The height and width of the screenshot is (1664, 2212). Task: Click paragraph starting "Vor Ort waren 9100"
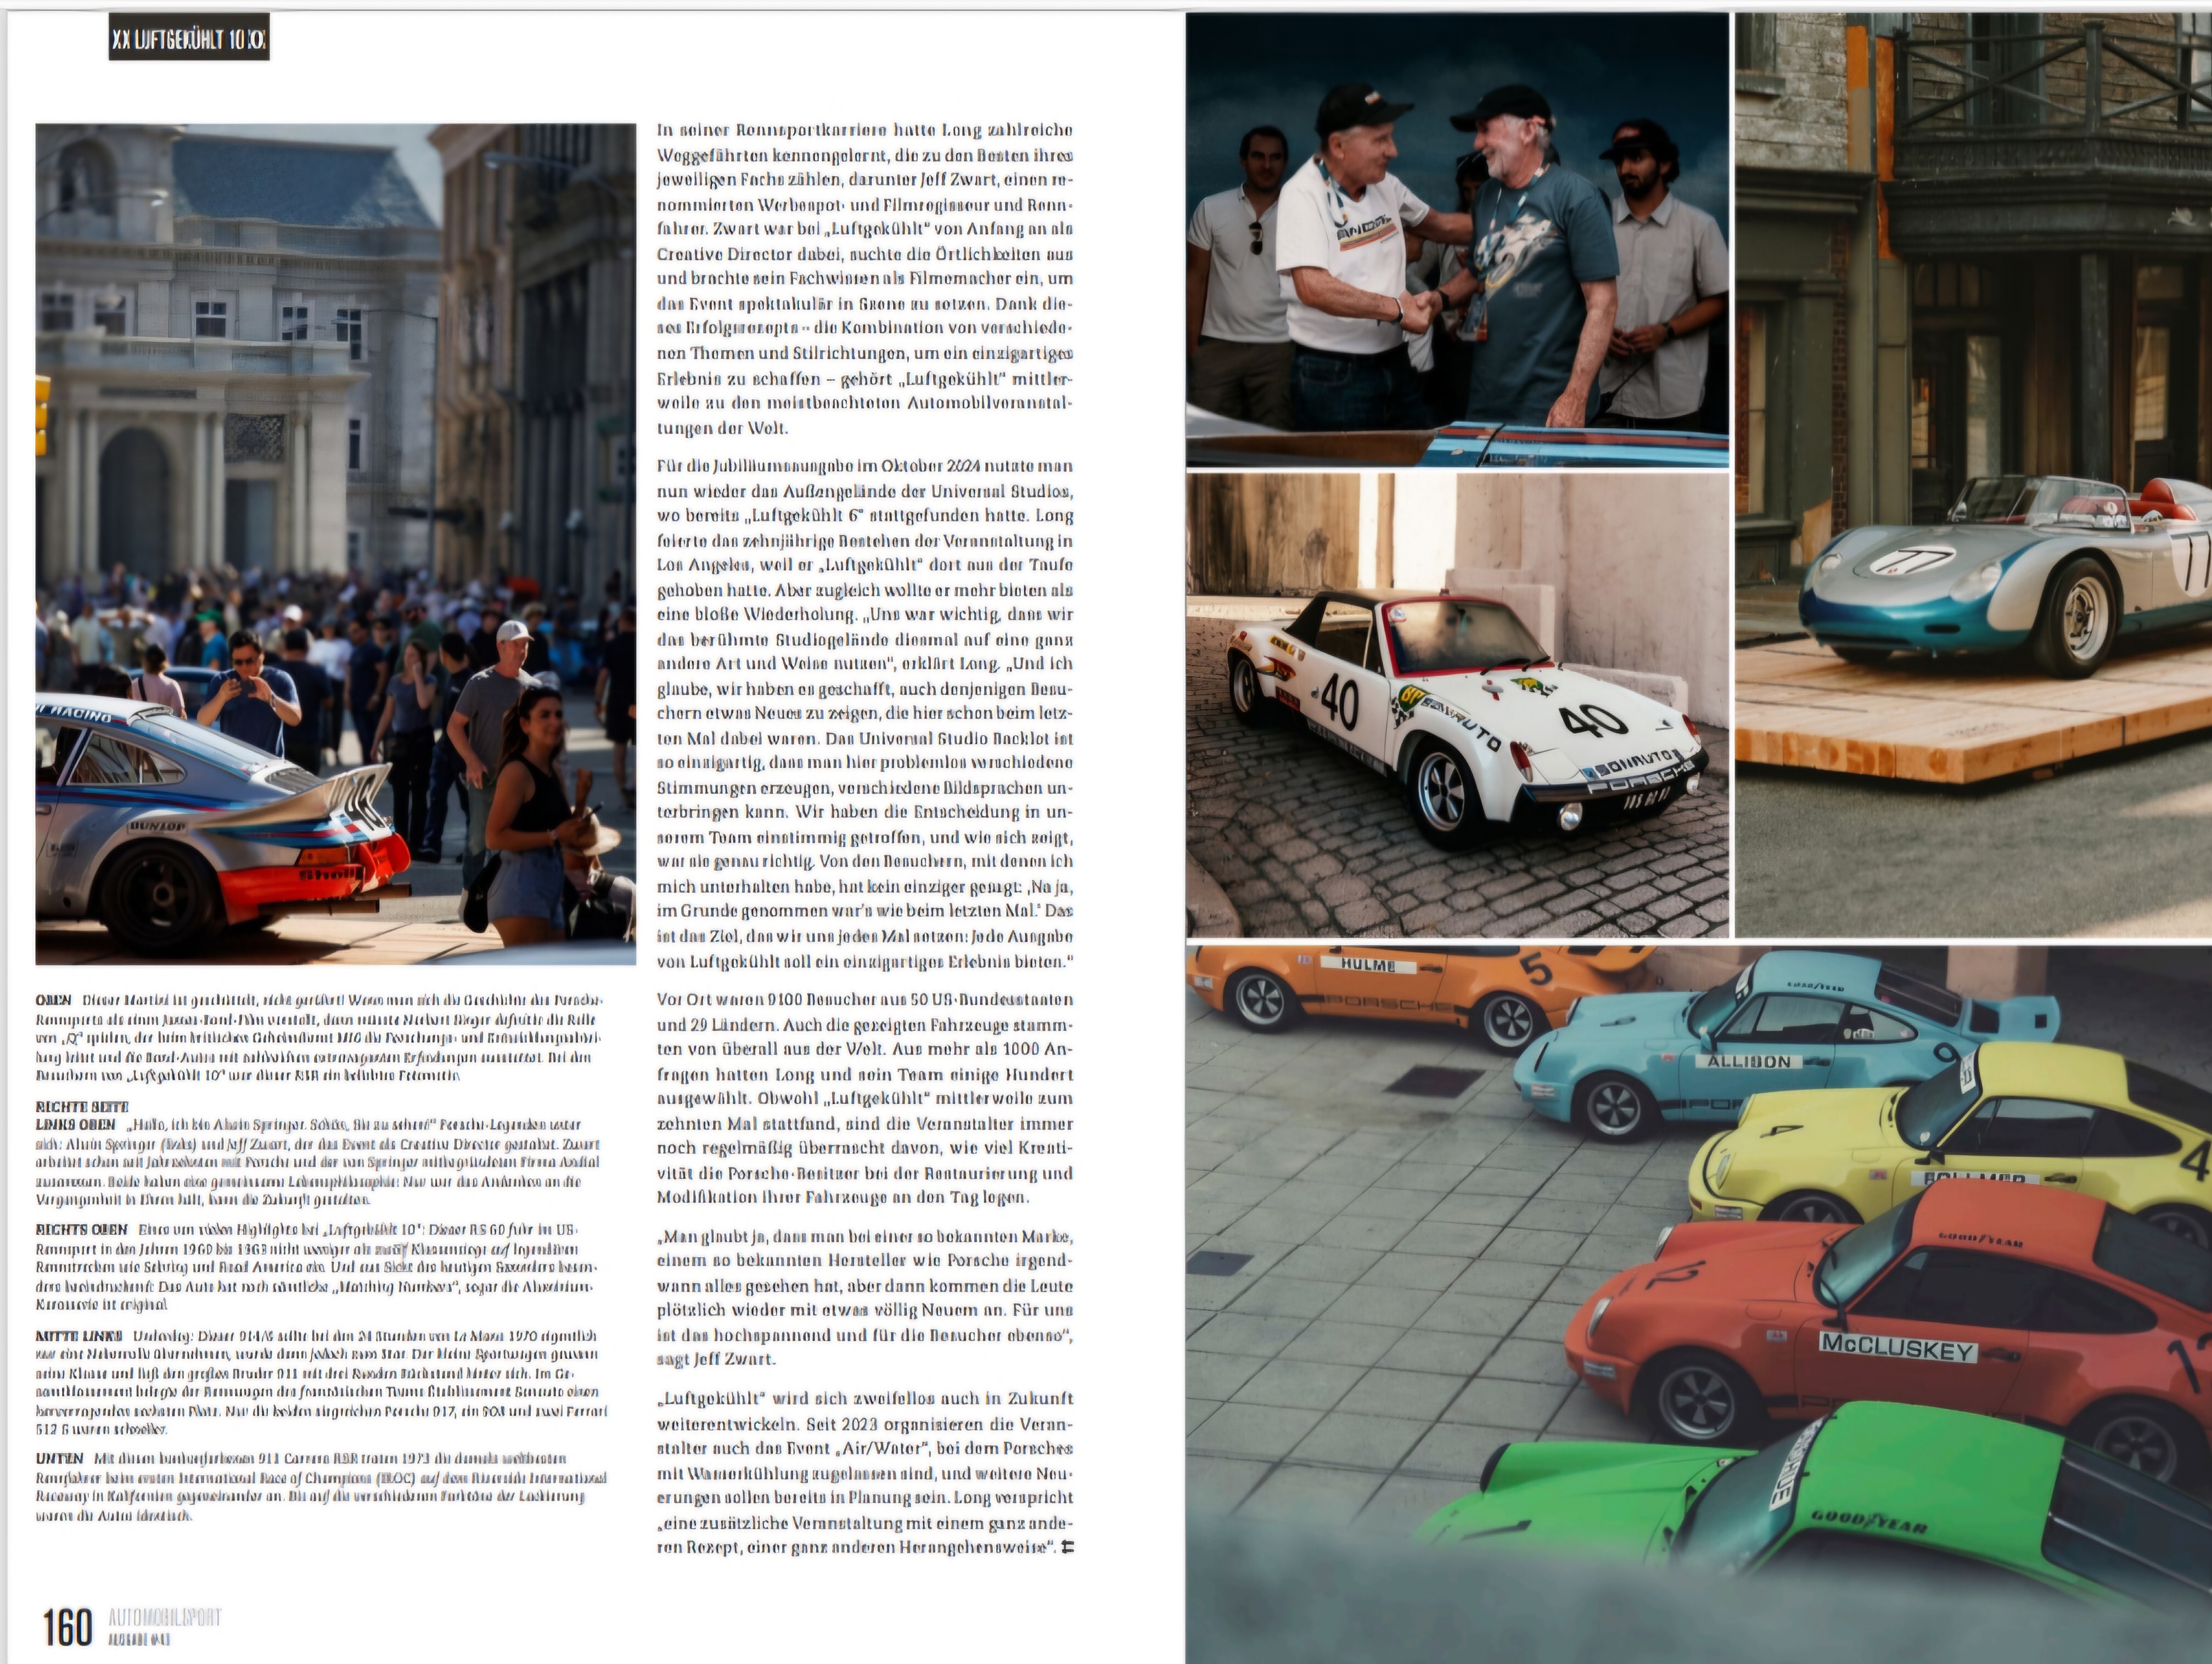click(865, 1098)
